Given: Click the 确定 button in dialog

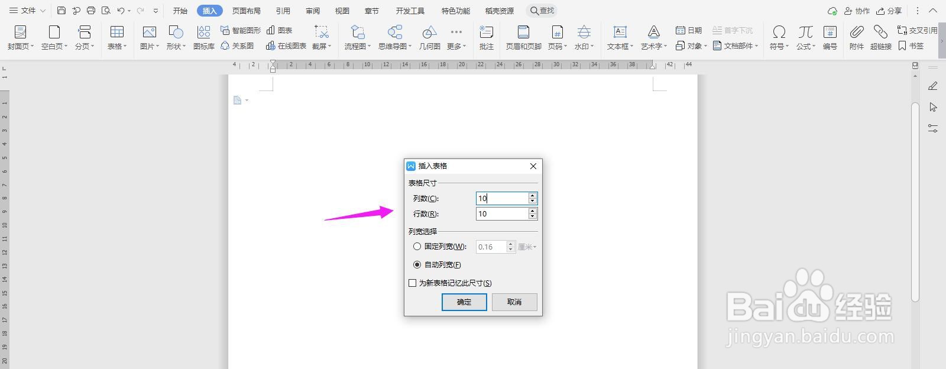Looking at the screenshot, I should (464, 302).
